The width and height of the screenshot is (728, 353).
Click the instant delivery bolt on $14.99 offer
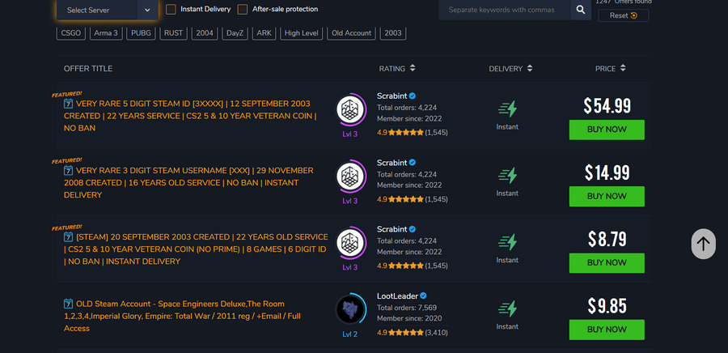pos(507,176)
